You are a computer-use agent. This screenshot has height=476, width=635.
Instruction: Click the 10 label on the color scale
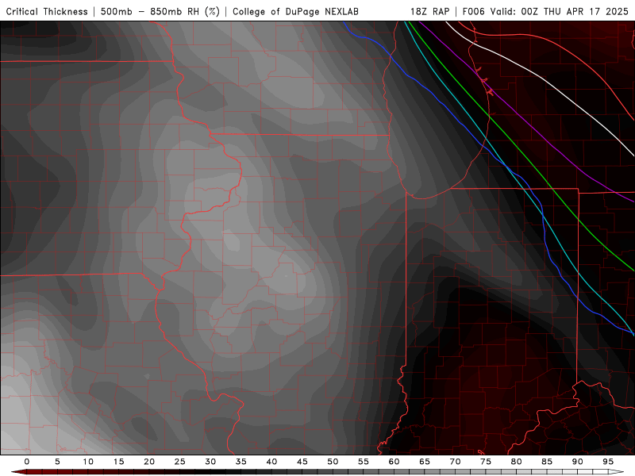88,462
